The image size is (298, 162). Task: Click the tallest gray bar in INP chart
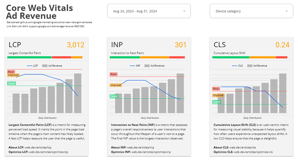coord(180,93)
